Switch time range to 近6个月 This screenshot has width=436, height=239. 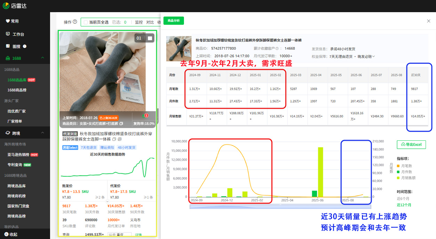pyautogui.click(x=404, y=199)
